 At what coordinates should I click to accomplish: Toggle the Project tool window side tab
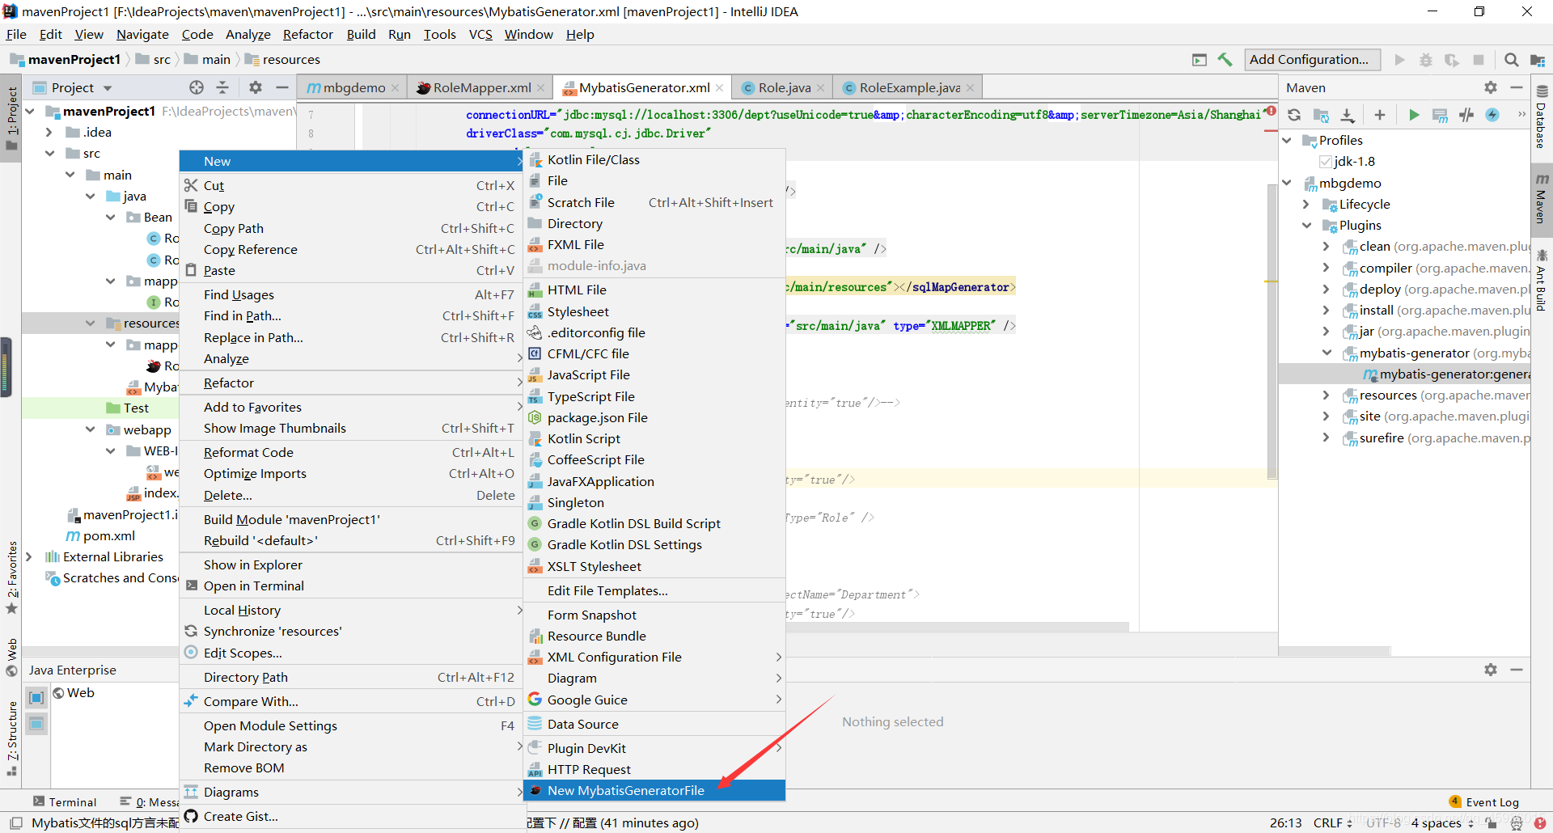11,119
